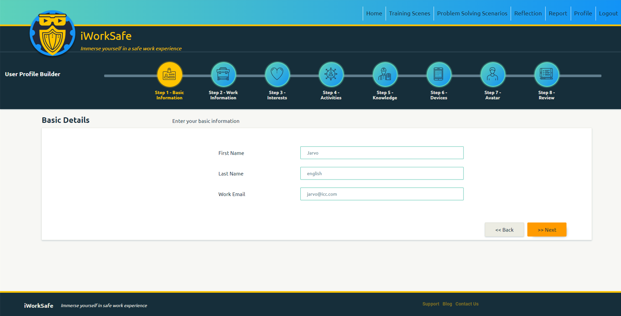Follow the Contact Us footer link
Viewport: 621px width, 316px height.
(467, 304)
